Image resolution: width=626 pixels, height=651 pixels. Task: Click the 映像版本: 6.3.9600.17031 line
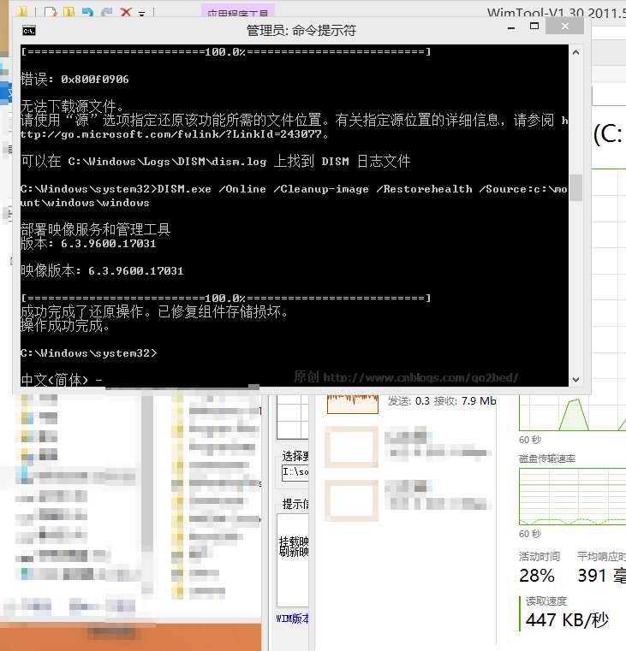click(102, 270)
